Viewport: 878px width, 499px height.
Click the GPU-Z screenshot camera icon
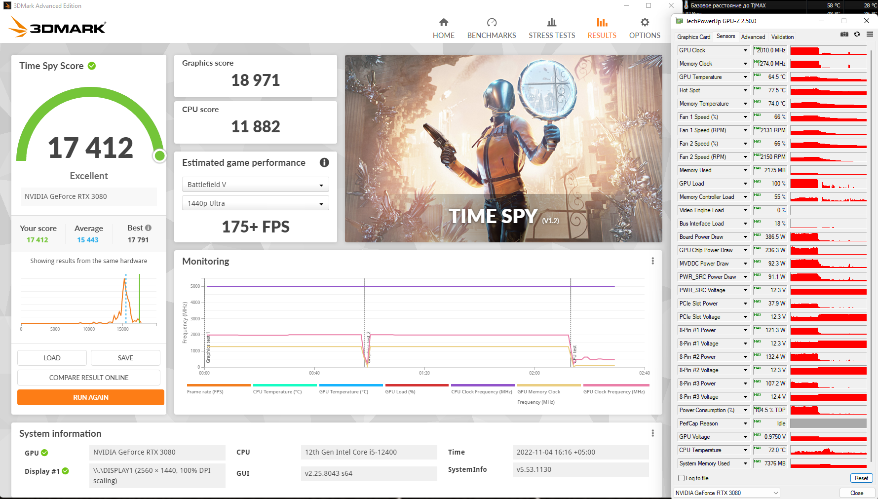pos(844,34)
